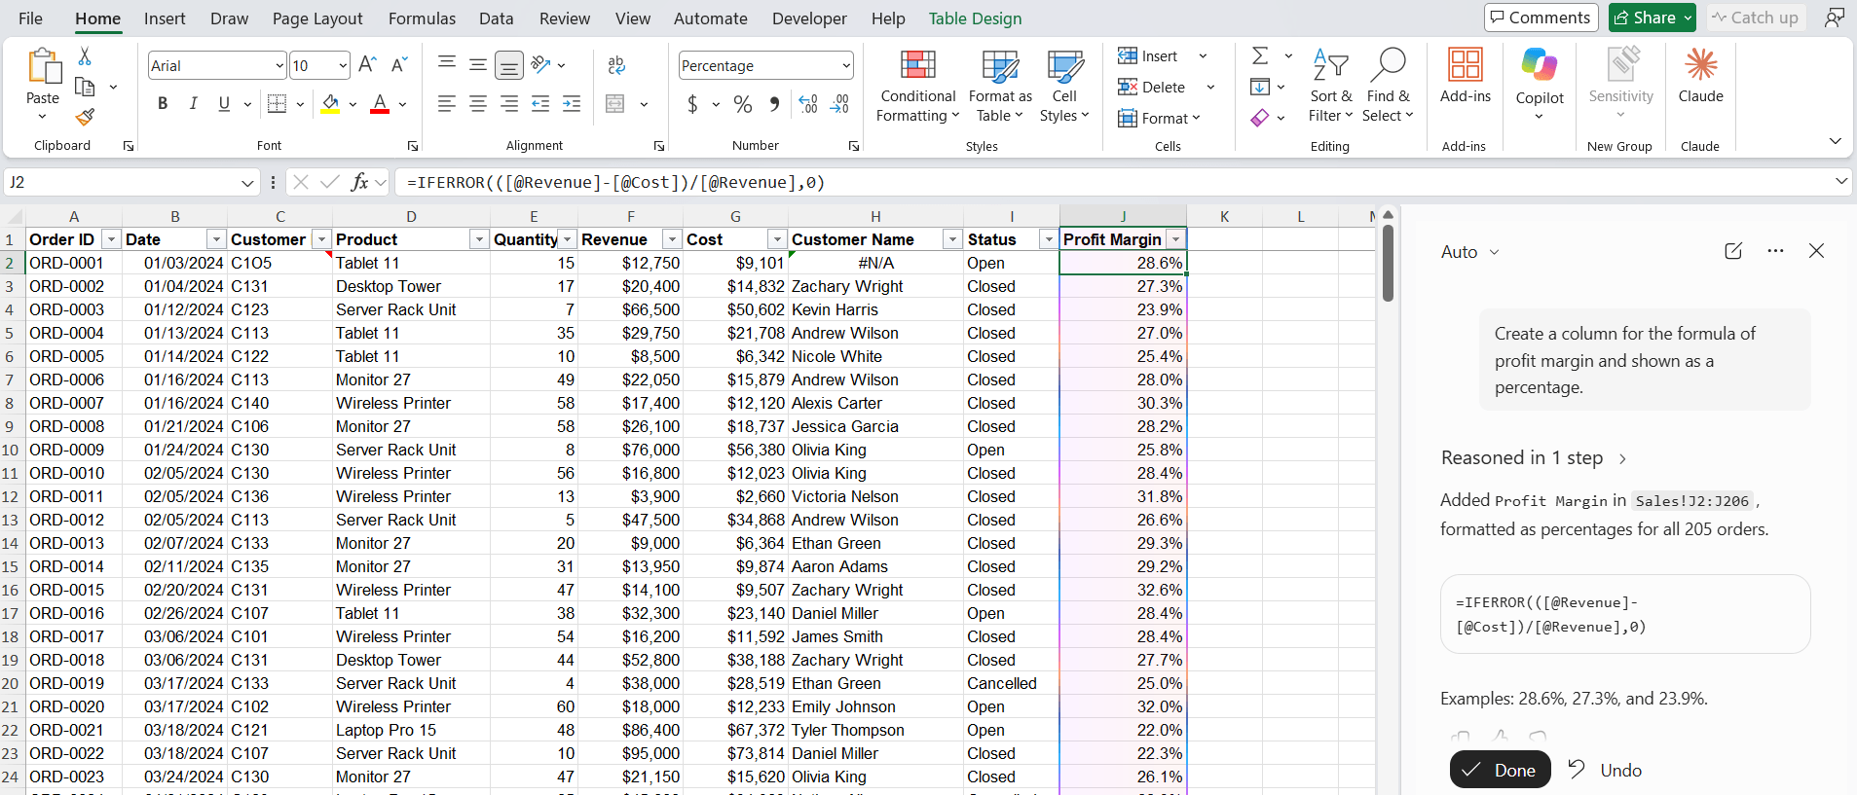
Task: Expand the Name Box dropdown
Action: [x=247, y=182]
